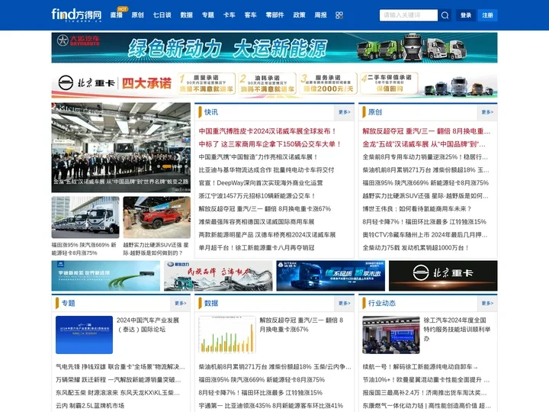Open 比亚迪与基华物流达成合作 news link

coord(266,170)
